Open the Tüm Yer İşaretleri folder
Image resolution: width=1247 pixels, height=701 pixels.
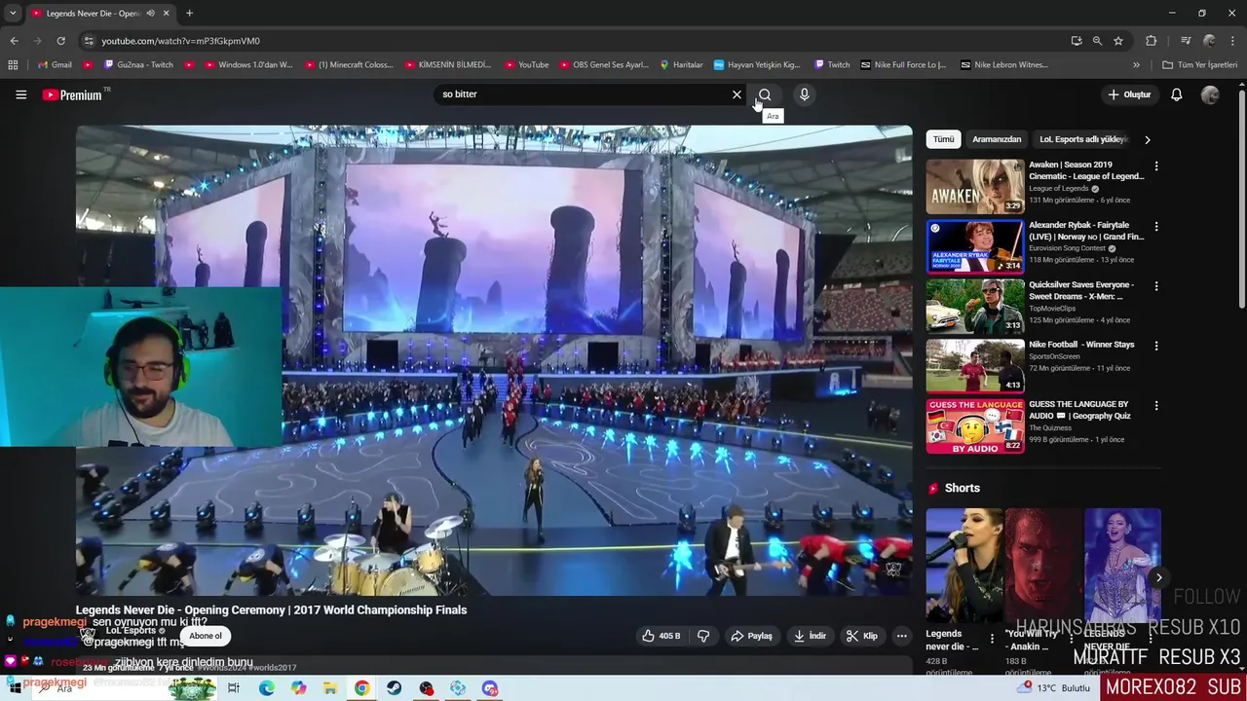tap(1200, 65)
